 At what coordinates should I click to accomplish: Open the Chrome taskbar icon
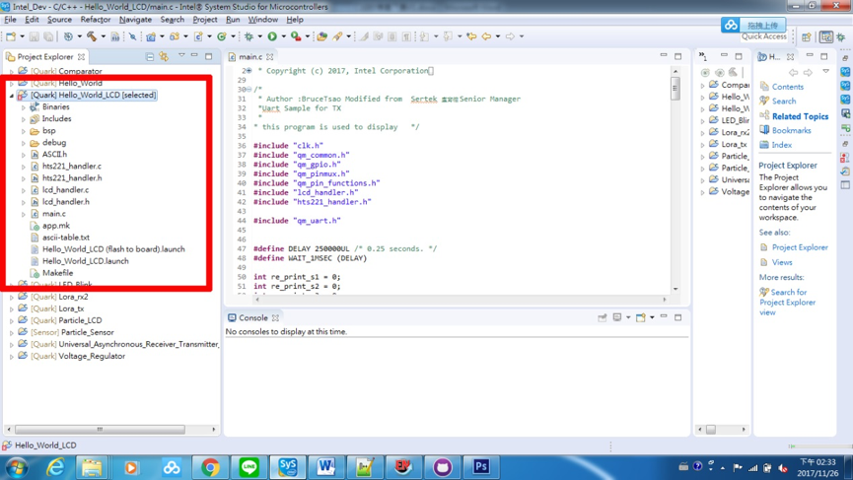coord(210,467)
